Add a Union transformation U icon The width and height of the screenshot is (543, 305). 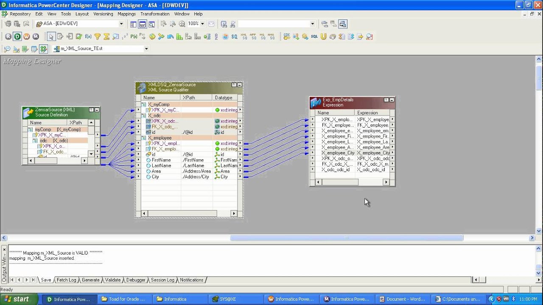[324, 37]
